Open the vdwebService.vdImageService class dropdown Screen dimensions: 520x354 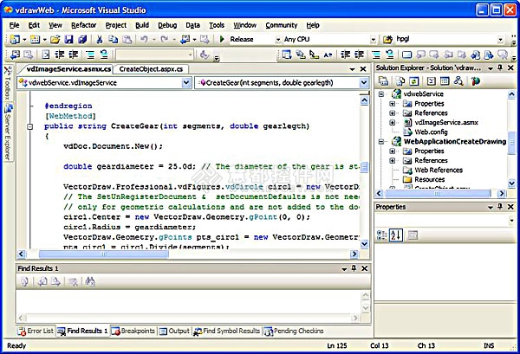[x=186, y=83]
